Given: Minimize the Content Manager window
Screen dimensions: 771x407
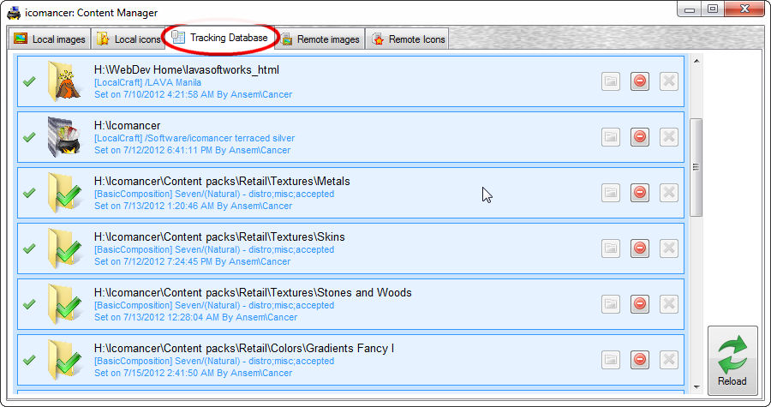Looking at the screenshot, I should coord(690,9).
